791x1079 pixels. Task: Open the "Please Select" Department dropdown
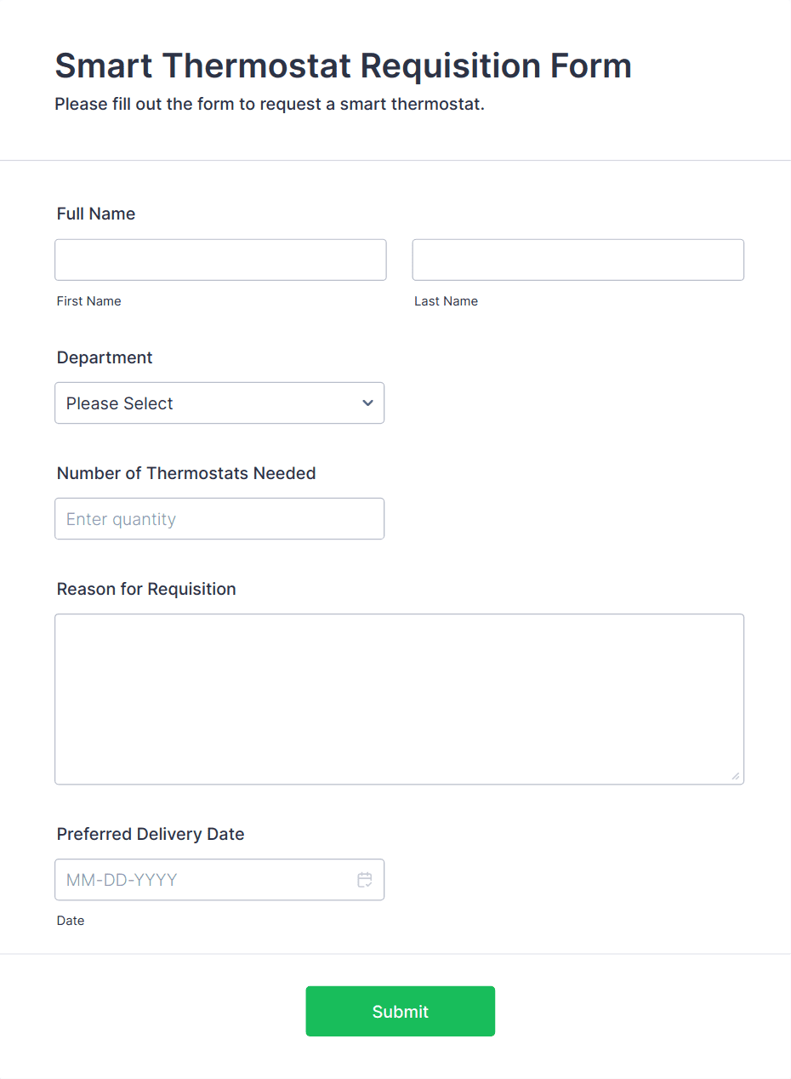coord(204,403)
